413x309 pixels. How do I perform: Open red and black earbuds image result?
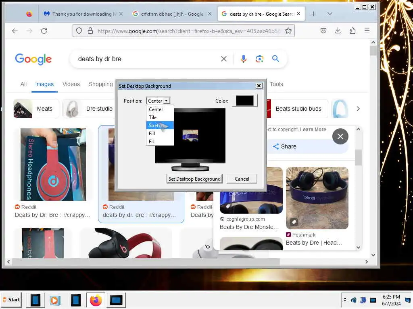click(x=125, y=243)
